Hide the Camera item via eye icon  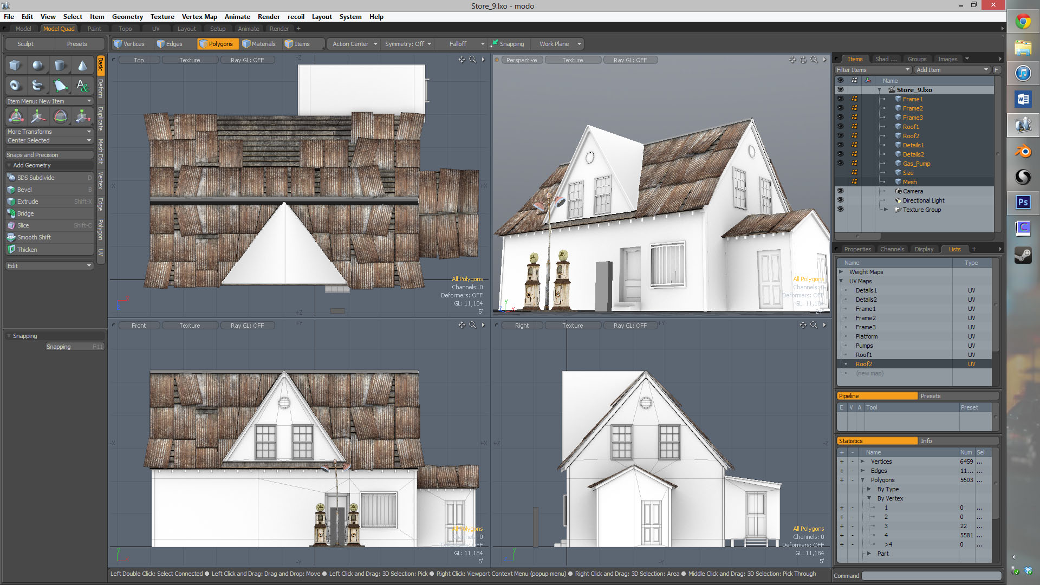point(840,191)
